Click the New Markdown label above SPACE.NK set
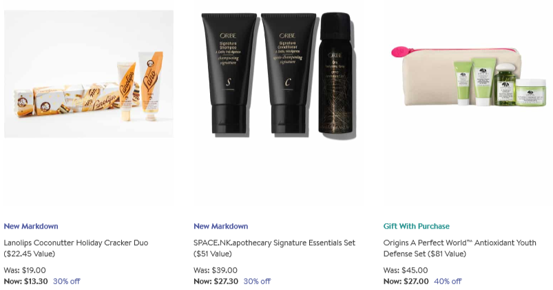The image size is (553, 290). pos(221,226)
